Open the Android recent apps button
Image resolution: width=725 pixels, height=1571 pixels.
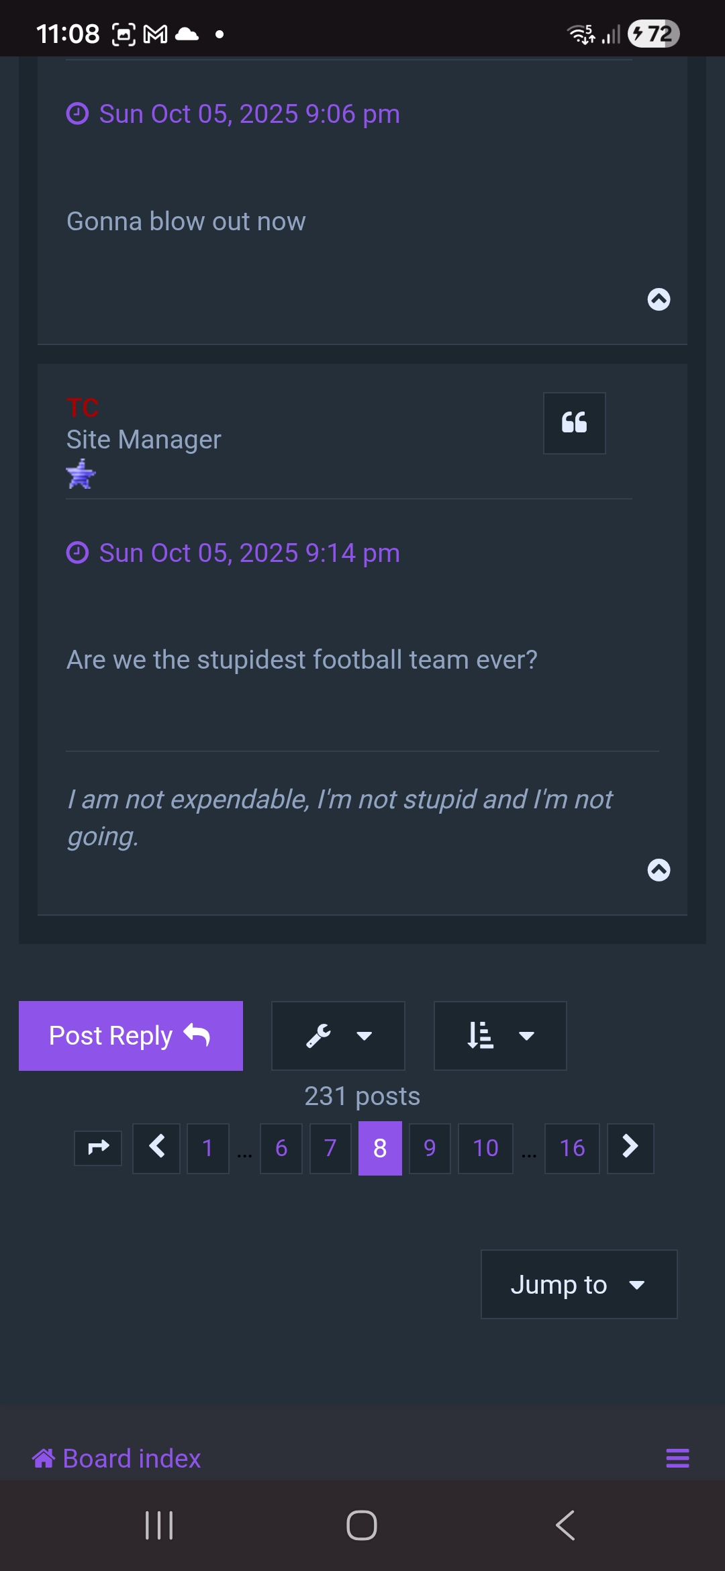click(x=159, y=1525)
